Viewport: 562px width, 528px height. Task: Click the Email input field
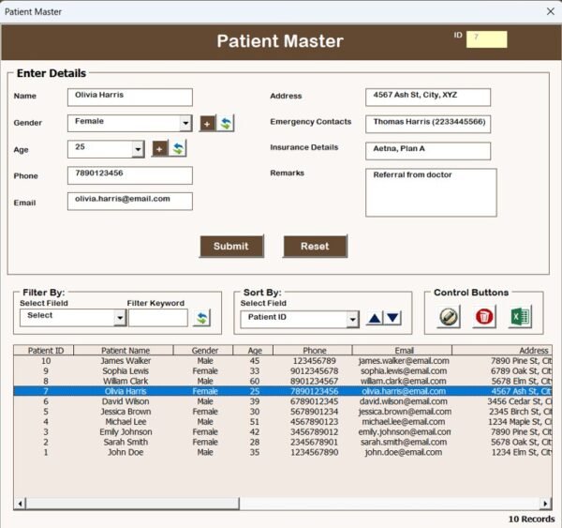(130, 201)
